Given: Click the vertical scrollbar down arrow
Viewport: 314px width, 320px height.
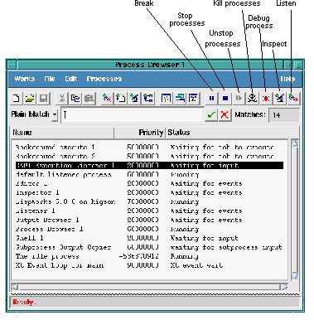Looking at the screenshot, I should coord(295,276).
